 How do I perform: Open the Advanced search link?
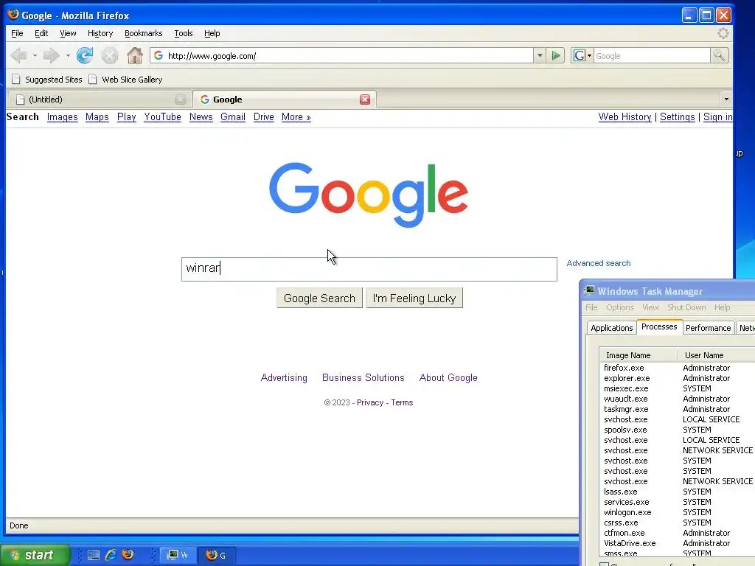tap(599, 263)
